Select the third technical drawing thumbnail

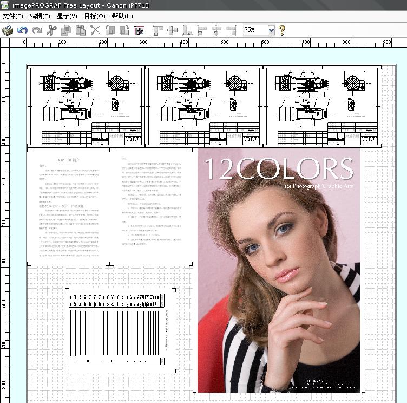click(322, 107)
